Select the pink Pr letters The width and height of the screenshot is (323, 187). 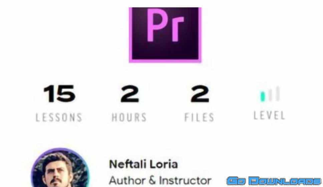165,25
